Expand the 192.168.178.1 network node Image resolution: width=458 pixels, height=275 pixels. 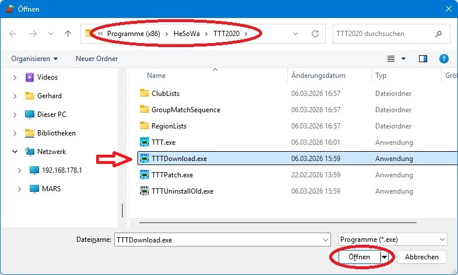(20, 170)
